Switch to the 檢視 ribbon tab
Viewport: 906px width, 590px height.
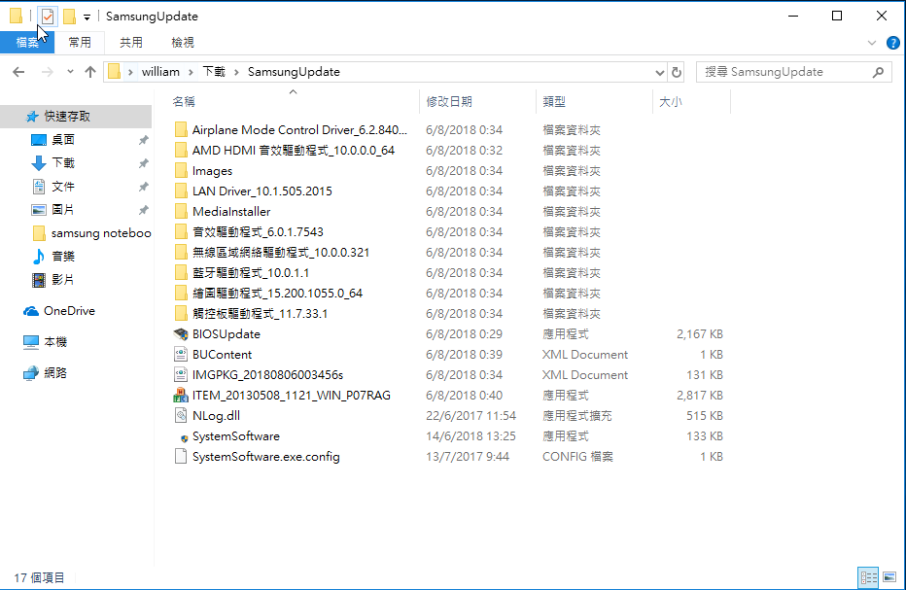tap(182, 43)
